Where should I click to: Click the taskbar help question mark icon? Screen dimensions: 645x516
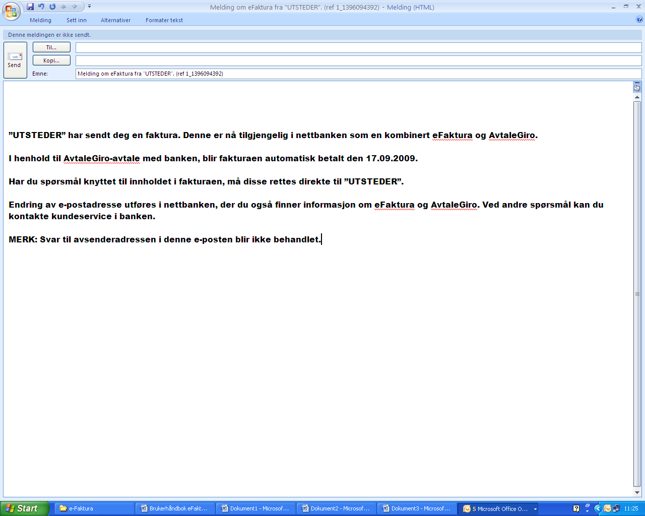(x=576, y=509)
